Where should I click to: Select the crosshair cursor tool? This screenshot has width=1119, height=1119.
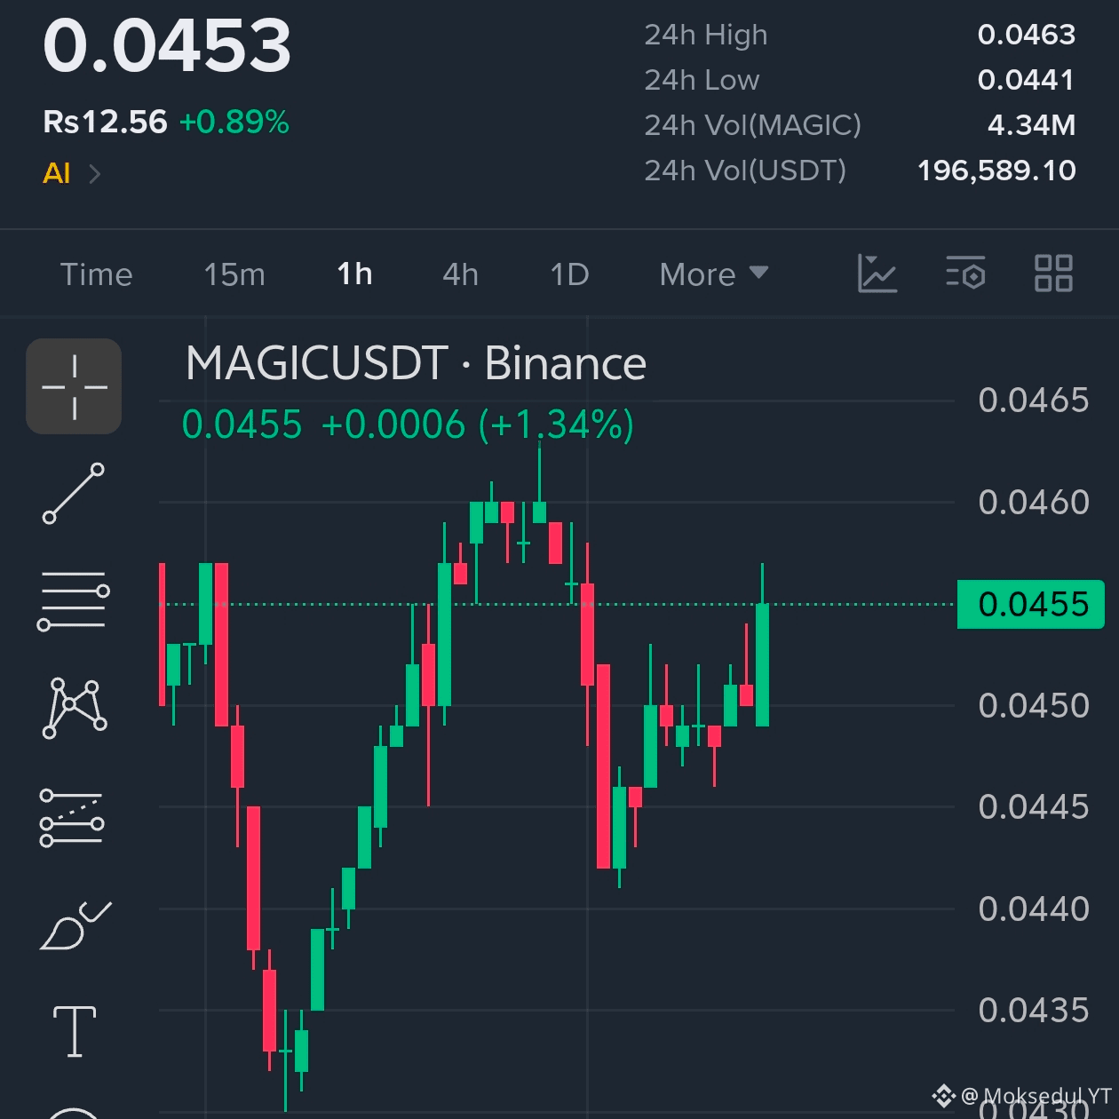(74, 386)
